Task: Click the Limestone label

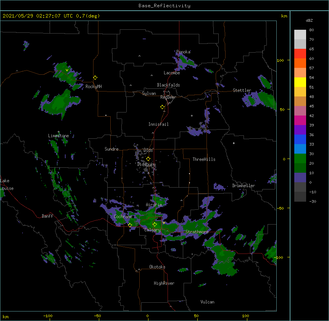Action: 58,136
